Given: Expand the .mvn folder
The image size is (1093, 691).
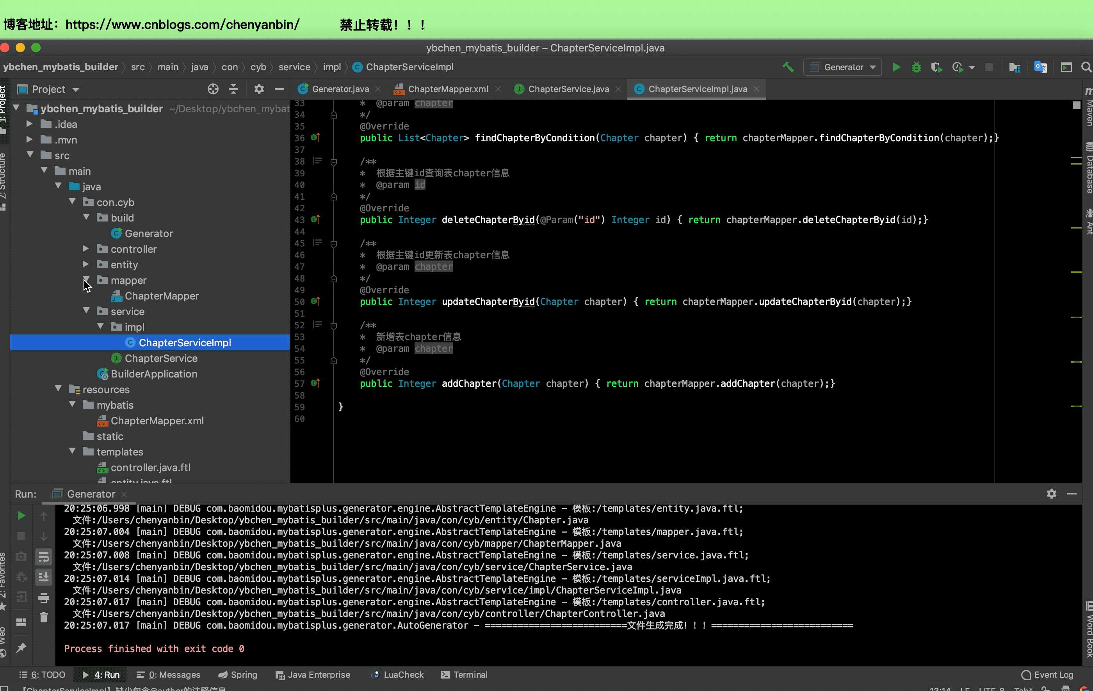Looking at the screenshot, I should tap(30, 139).
